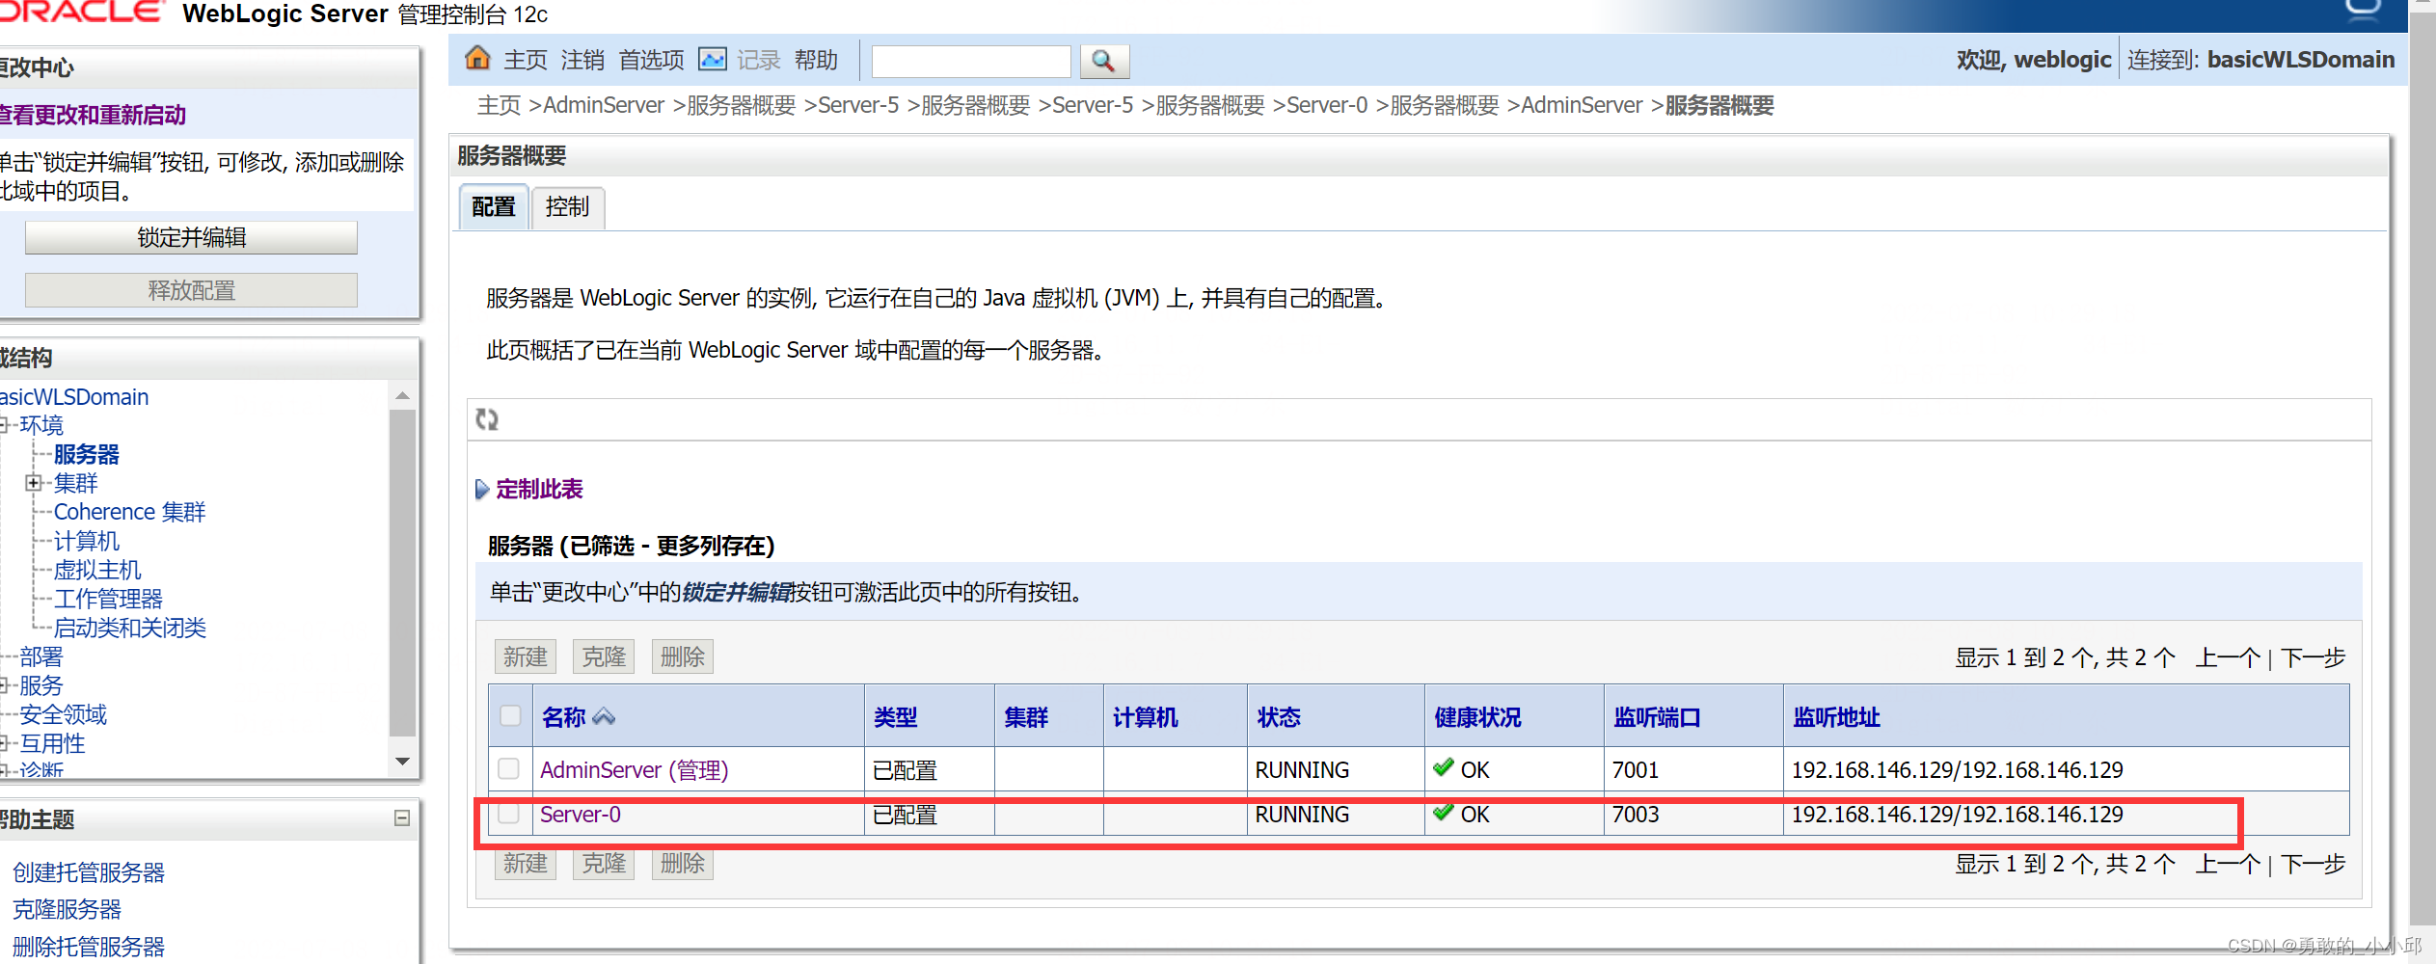The image size is (2436, 964).
Task: Click the lower 删除 button below table
Action: tap(683, 863)
